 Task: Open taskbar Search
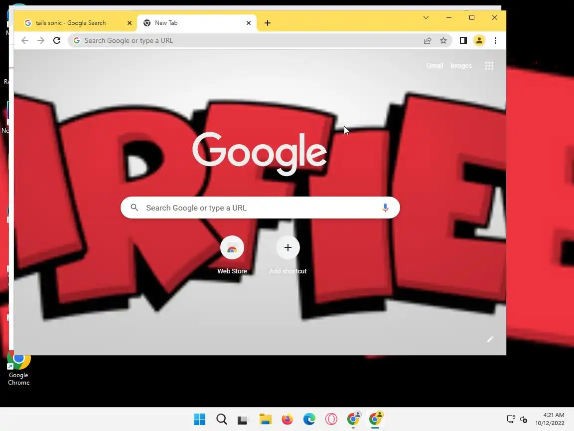221,419
